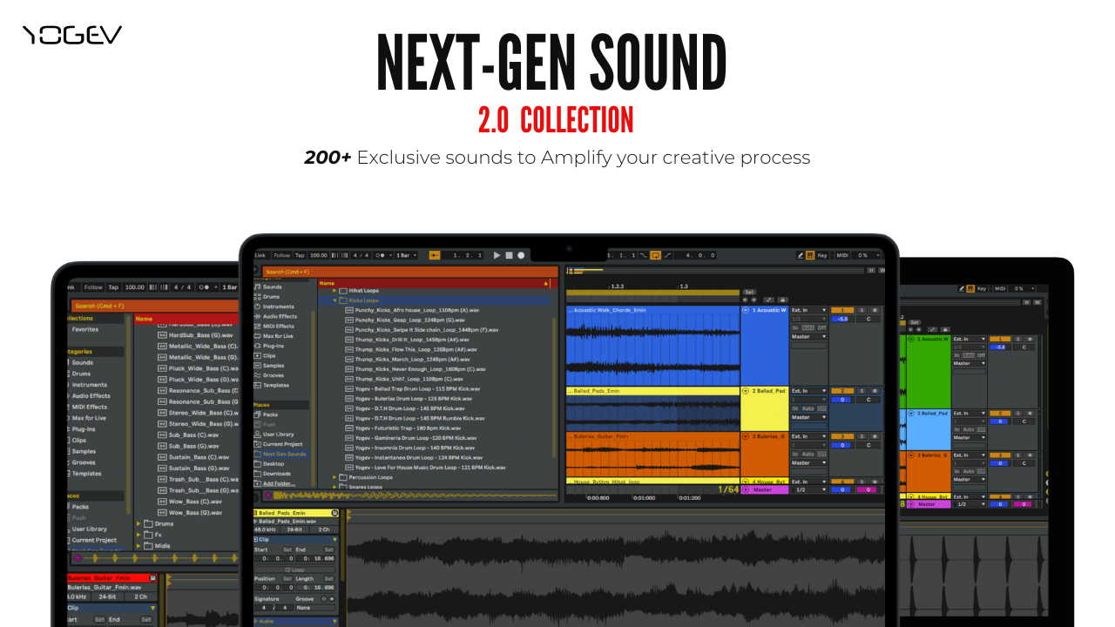1115x627 pixels.
Task: Click the User Library icon in center Places
Action: coord(257,434)
